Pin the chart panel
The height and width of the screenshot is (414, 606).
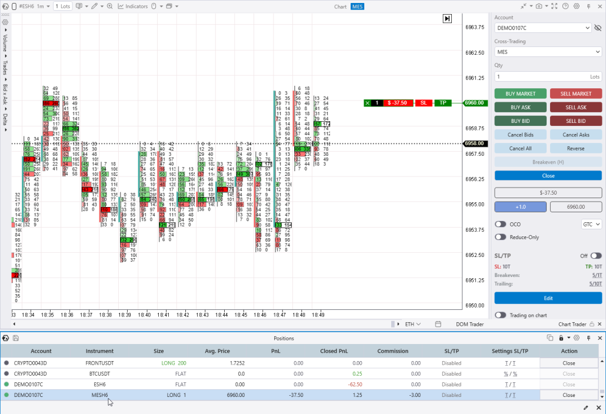click(x=589, y=6)
